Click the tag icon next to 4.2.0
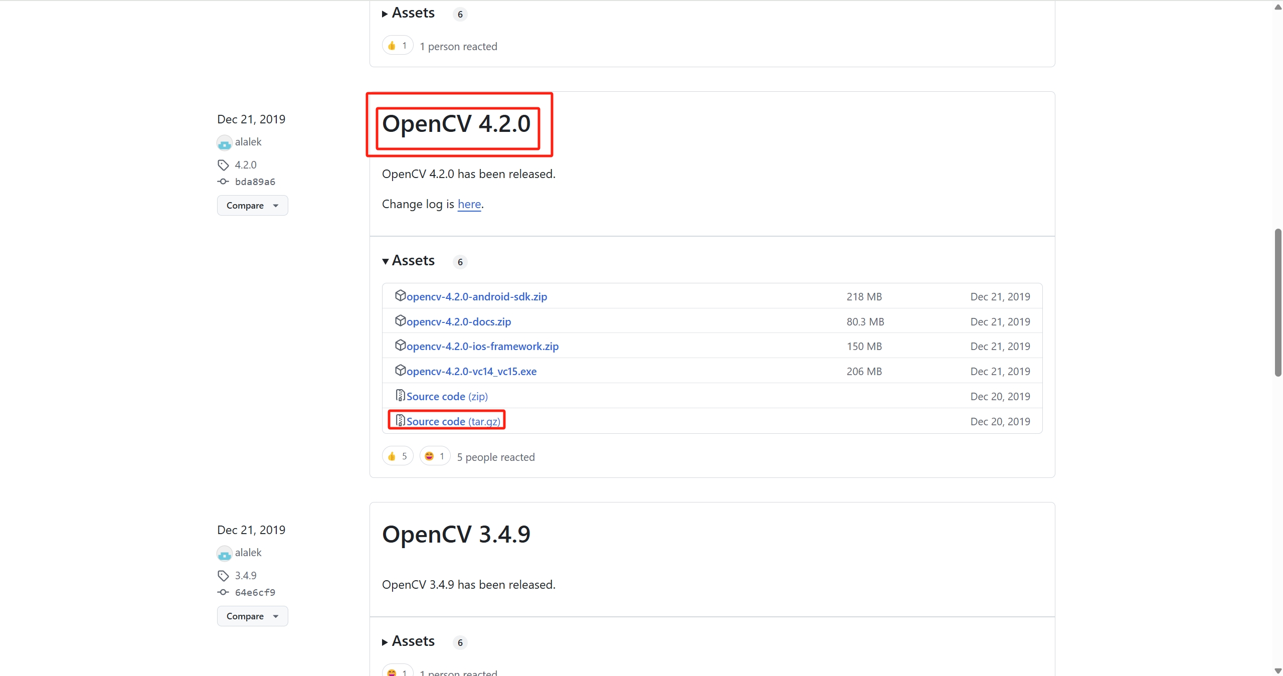The width and height of the screenshot is (1283, 676). pyautogui.click(x=223, y=165)
